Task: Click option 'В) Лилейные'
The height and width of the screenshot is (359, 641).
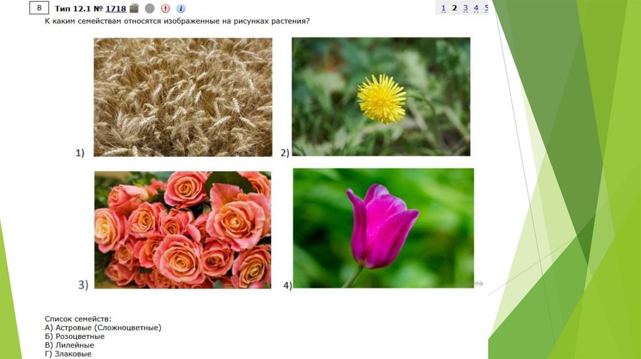Action: [69, 345]
